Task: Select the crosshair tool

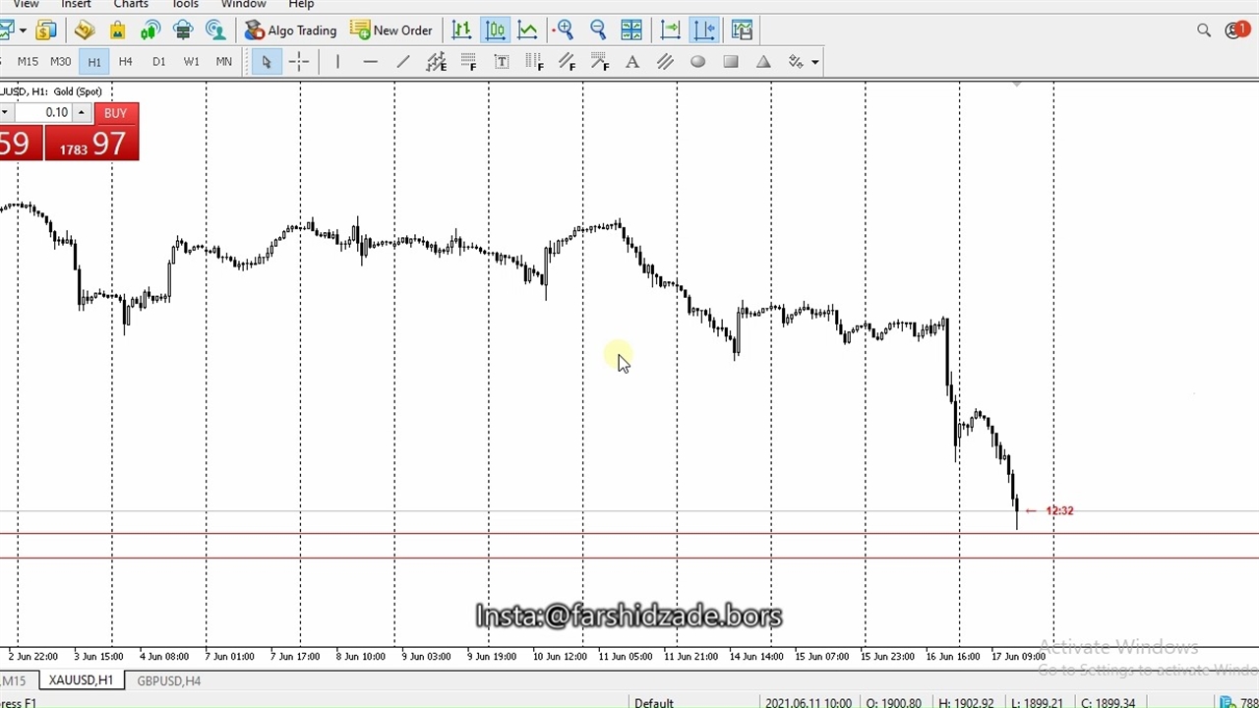Action: [299, 62]
